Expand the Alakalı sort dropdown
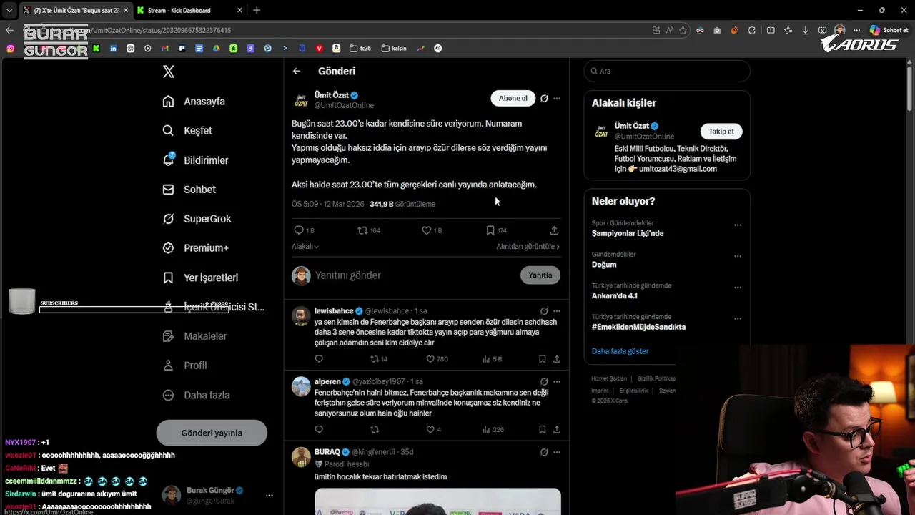This screenshot has width=915, height=515. (305, 246)
